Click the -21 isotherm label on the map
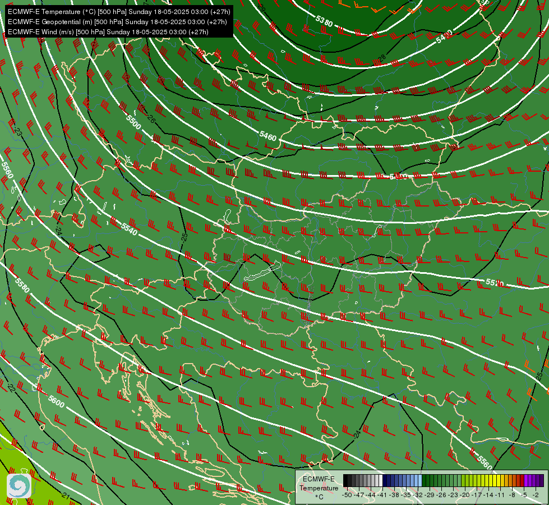This screenshot has height=505, width=549. pos(65,495)
